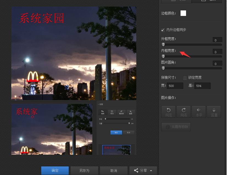The image size is (227, 175).
Task: Click the 另存为 save-as button
Action: click(84, 171)
